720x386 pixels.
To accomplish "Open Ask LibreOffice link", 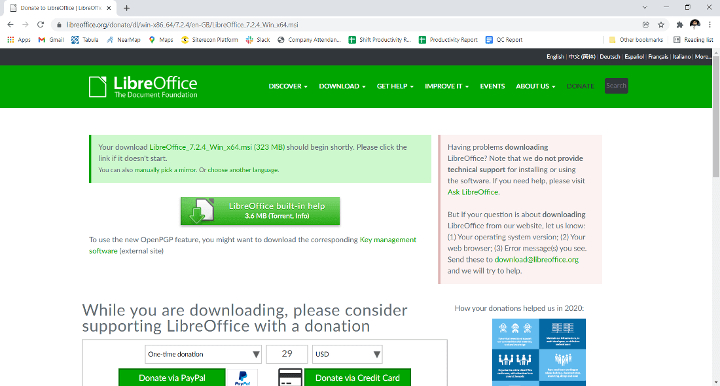I will point(473,192).
